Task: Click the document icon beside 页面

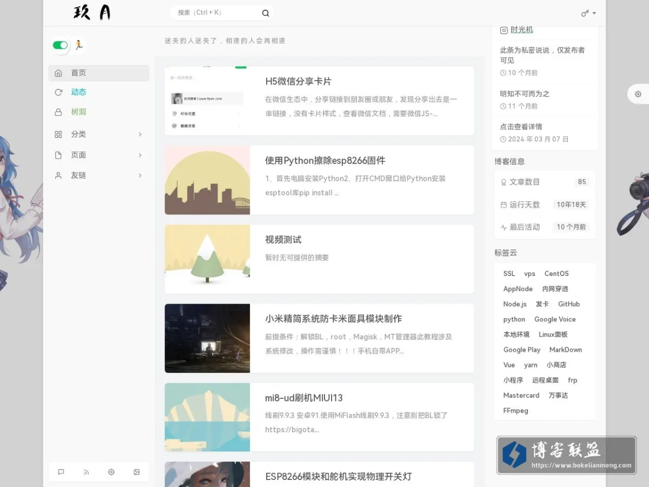Action: (x=58, y=155)
